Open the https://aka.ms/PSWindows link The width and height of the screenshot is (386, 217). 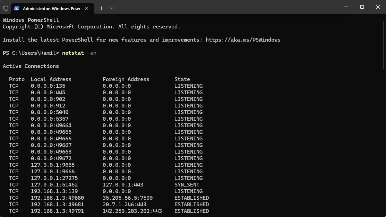pos(243,40)
